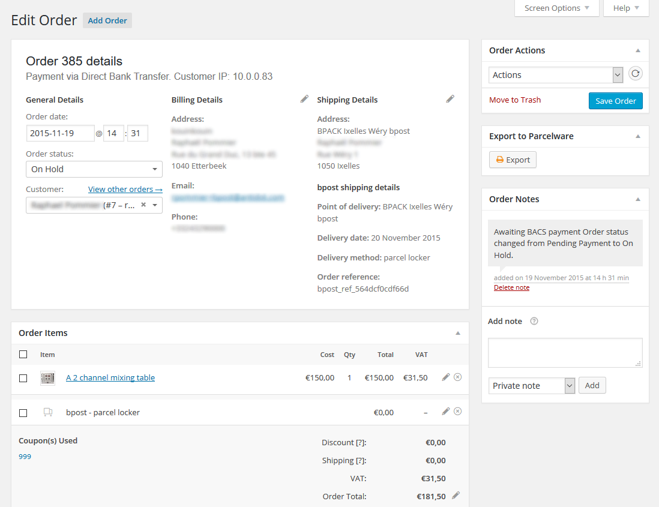Screen dimensions: 659x507
Task: Tick the A 2 channel mixing table checkbox
Action: click(x=23, y=378)
